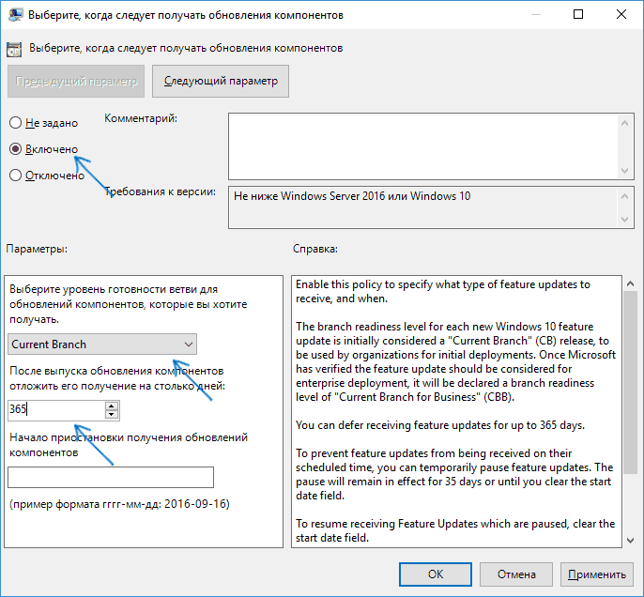
Task: Click the 'Enable this policy to specify' help paragraph
Action: (x=443, y=292)
